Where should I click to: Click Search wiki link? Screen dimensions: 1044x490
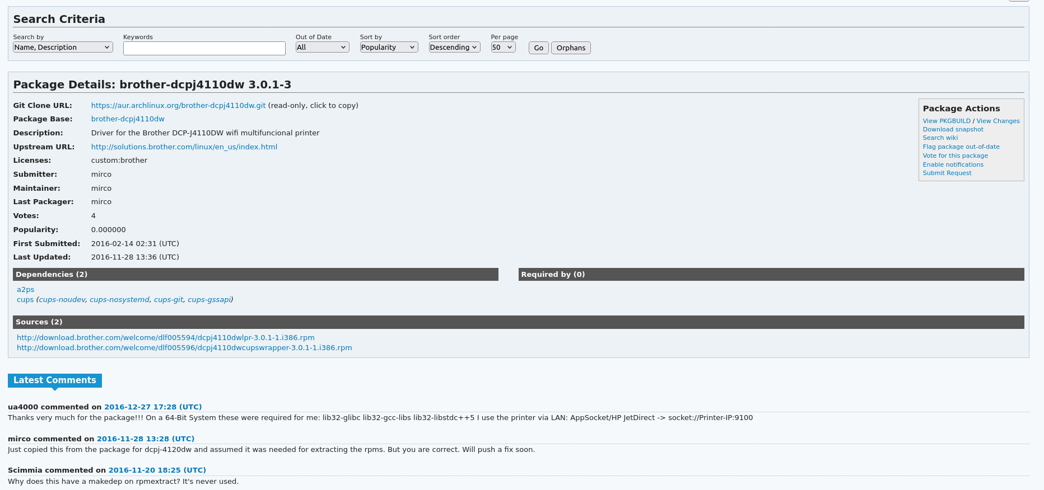click(x=940, y=138)
